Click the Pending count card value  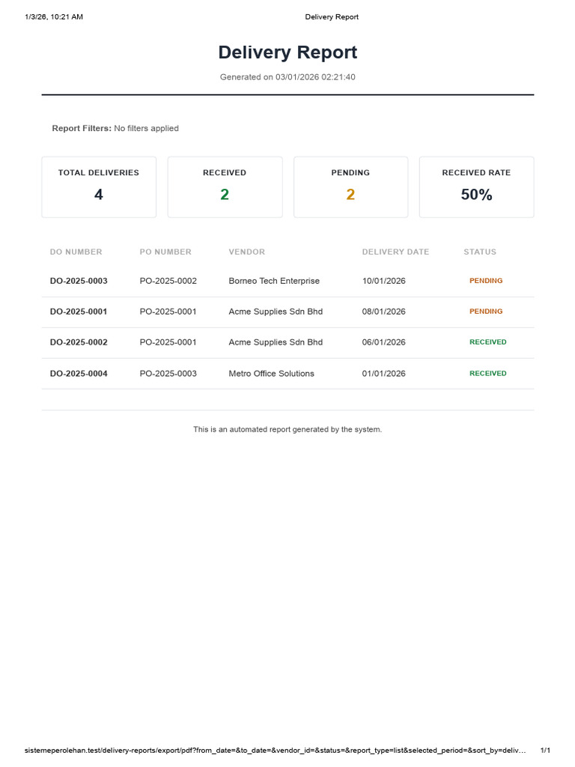tap(350, 194)
